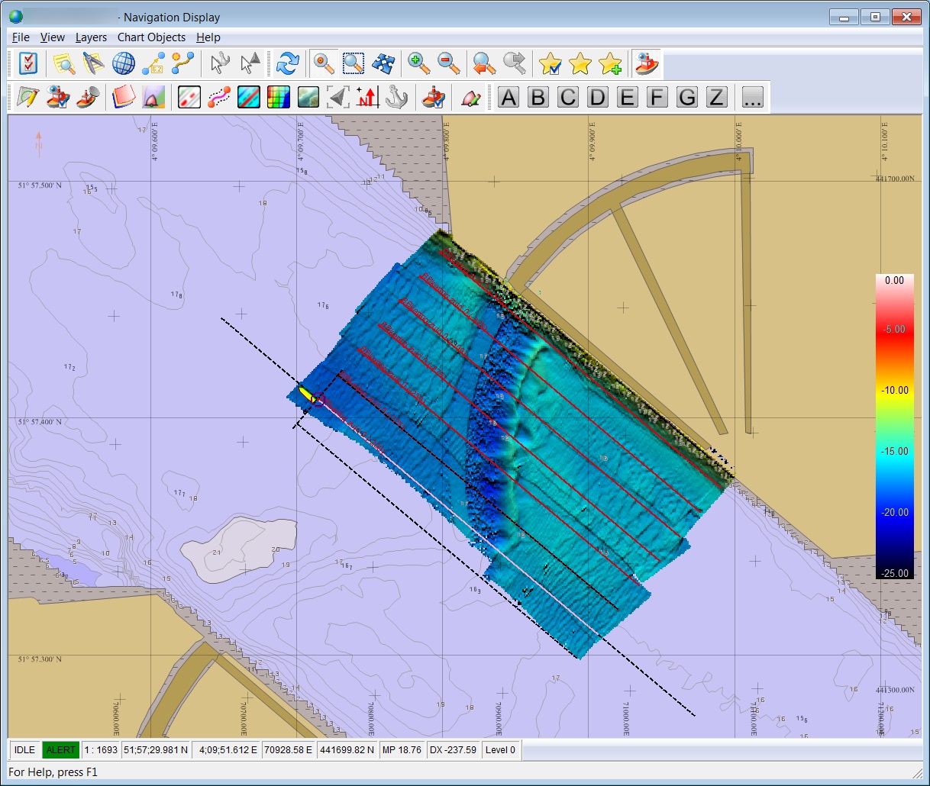
Task: Open the File menu
Action: tap(21, 37)
